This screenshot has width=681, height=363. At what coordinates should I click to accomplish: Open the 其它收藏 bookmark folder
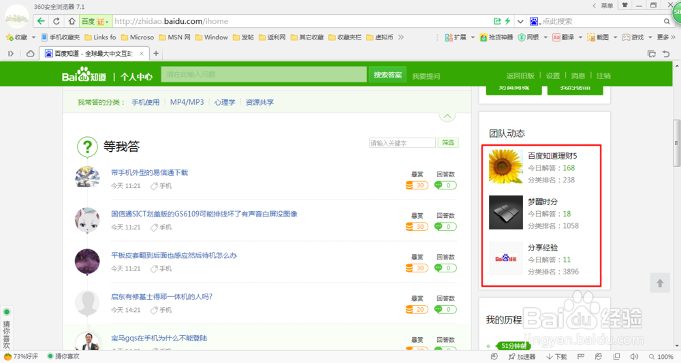click(x=307, y=37)
